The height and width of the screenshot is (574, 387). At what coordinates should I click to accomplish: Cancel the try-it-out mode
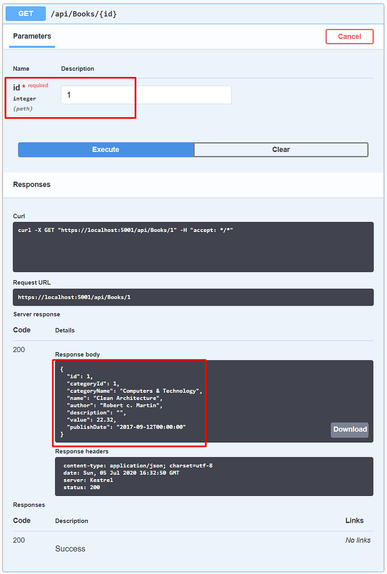[349, 37]
